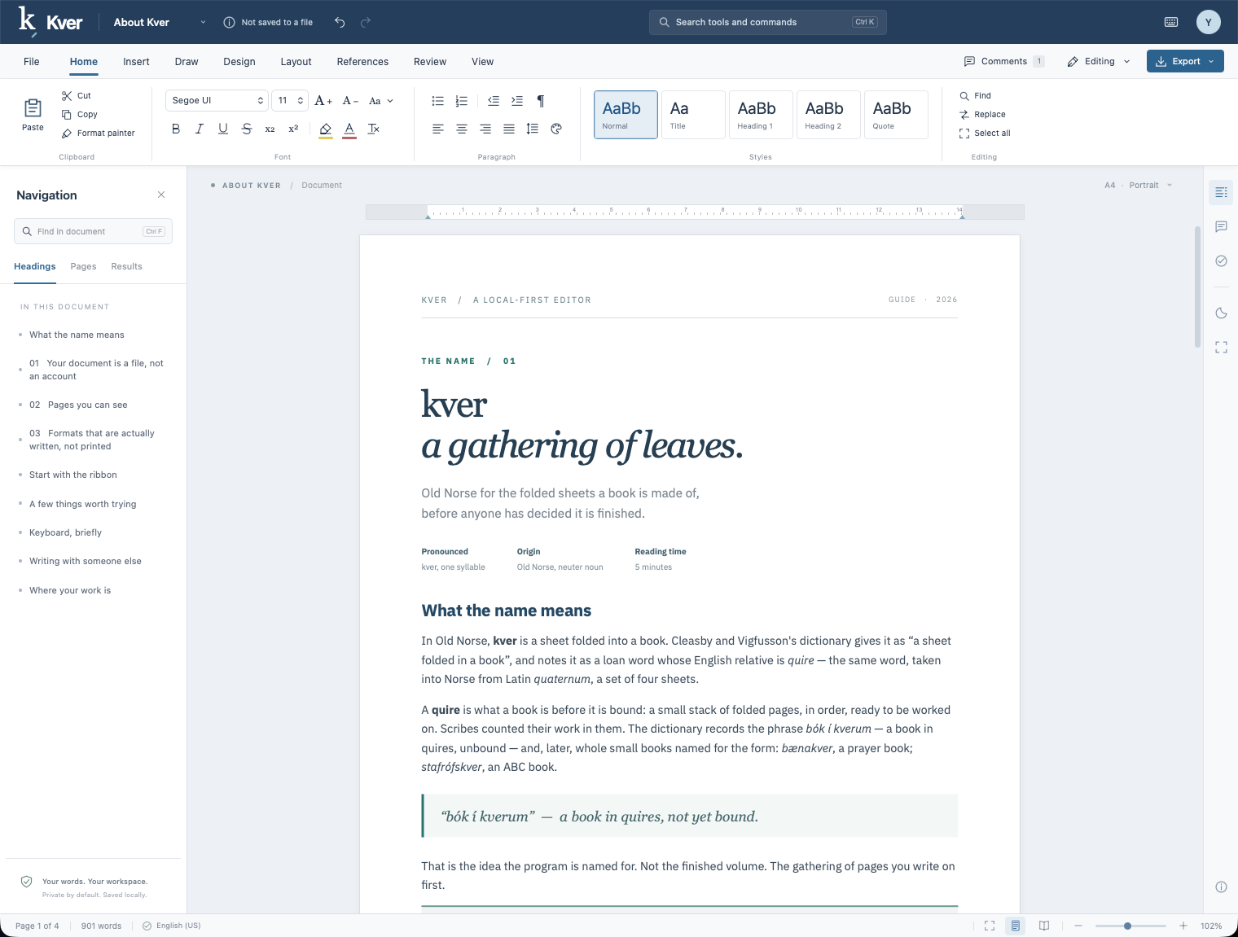The image size is (1238, 937).
Task: Click Select all in Editing group
Action: pyautogui.click(x=985, y=134)
